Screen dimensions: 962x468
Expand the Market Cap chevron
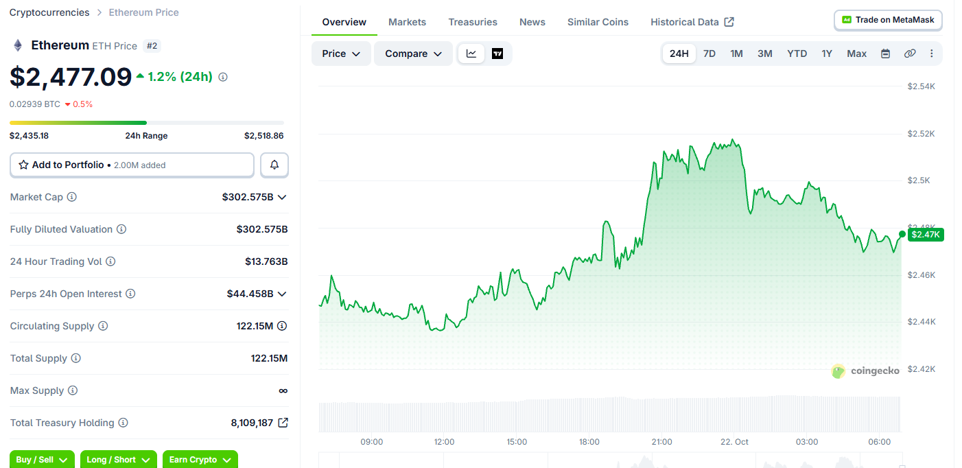pyautogui.click(x=281, y=197)
